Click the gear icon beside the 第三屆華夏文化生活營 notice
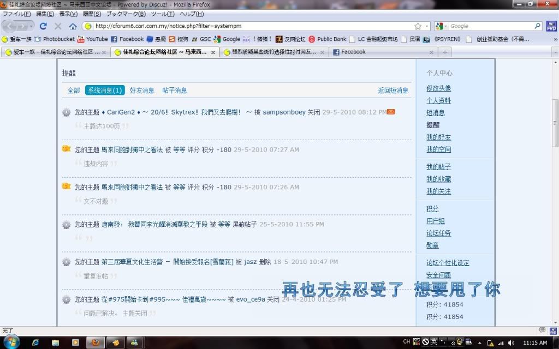Viewport: 559px width, 349px height. pyautogui.click(x=66, y=262)
